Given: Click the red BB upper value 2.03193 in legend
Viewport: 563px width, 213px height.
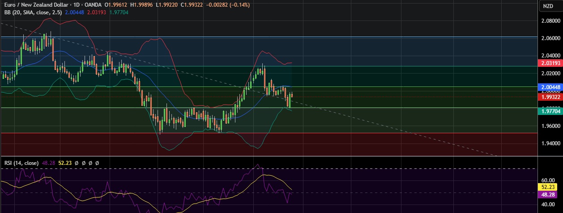Looking at the screenshot, I should pyautogui.click(x=95, y=12).
